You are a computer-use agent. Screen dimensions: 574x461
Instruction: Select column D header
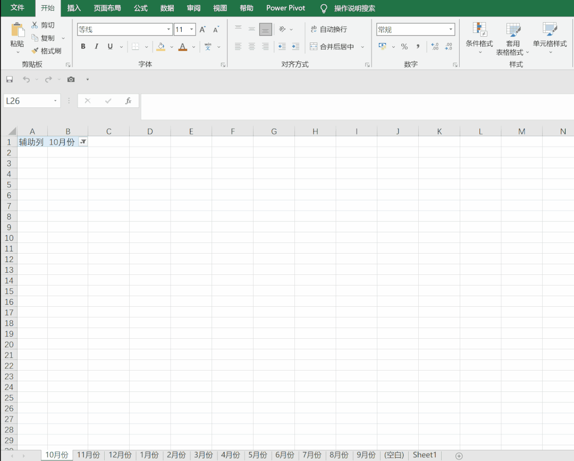click(x=150, y=131)
